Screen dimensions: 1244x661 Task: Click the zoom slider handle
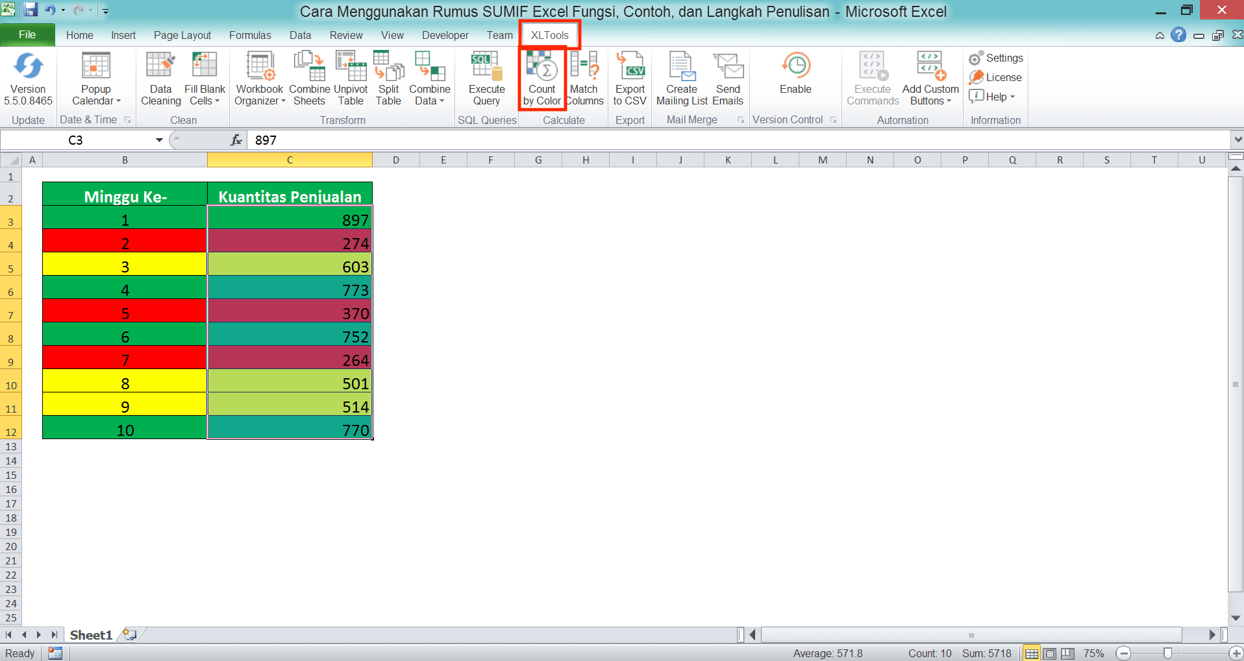(x=1167, y=653)
